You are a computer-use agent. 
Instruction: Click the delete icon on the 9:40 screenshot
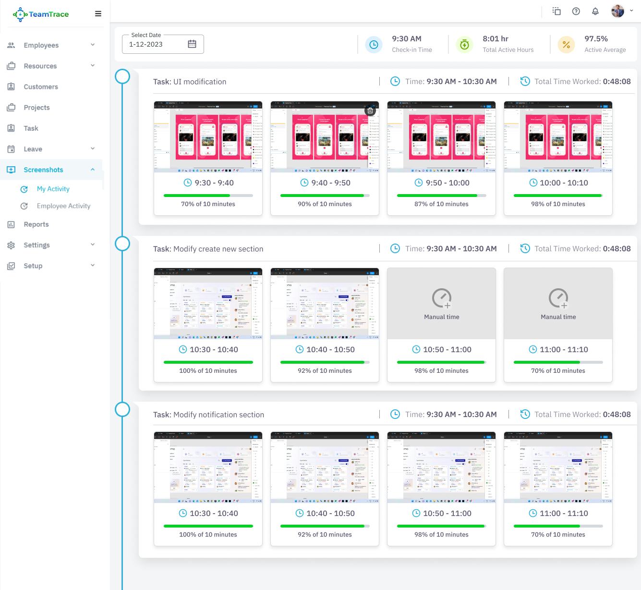coord(370,110)
